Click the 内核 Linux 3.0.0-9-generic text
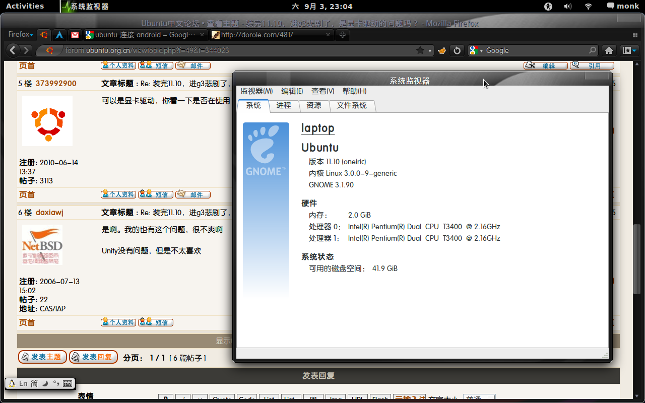 (353, 173)
